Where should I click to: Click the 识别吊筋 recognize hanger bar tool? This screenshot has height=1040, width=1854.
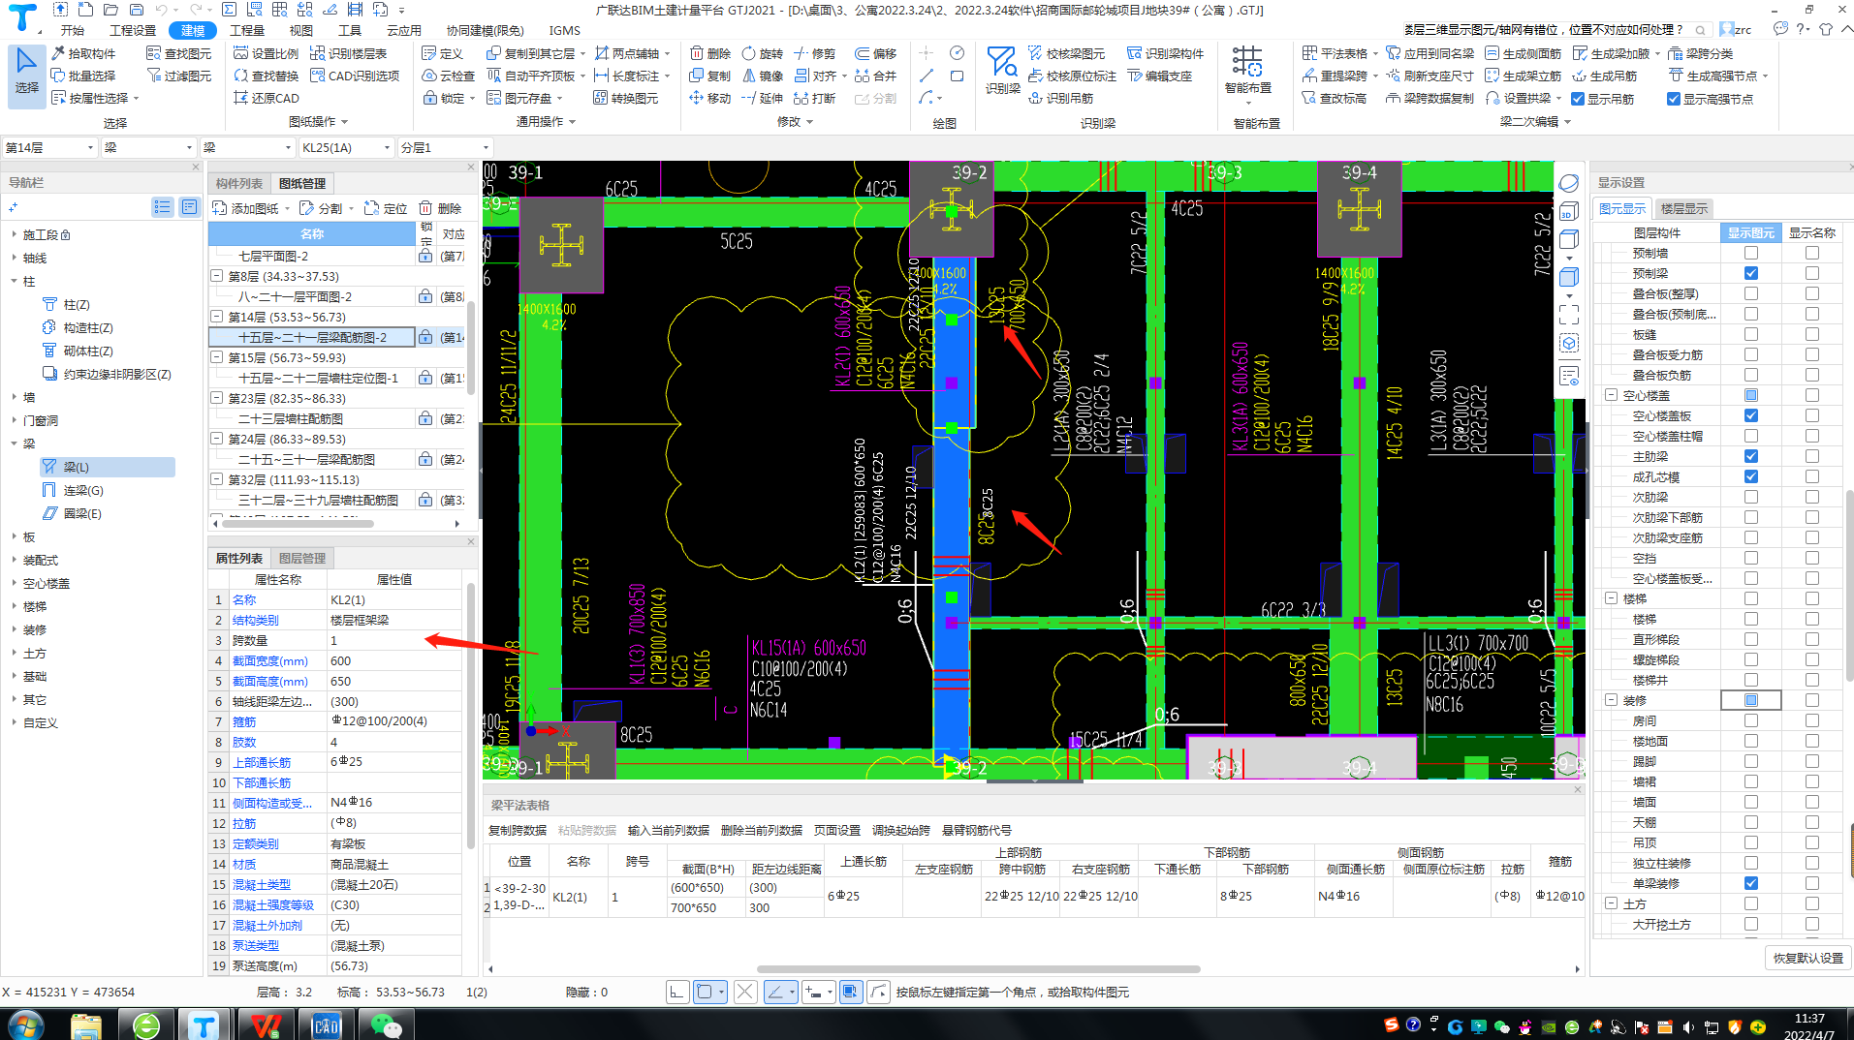[1060, 98]
